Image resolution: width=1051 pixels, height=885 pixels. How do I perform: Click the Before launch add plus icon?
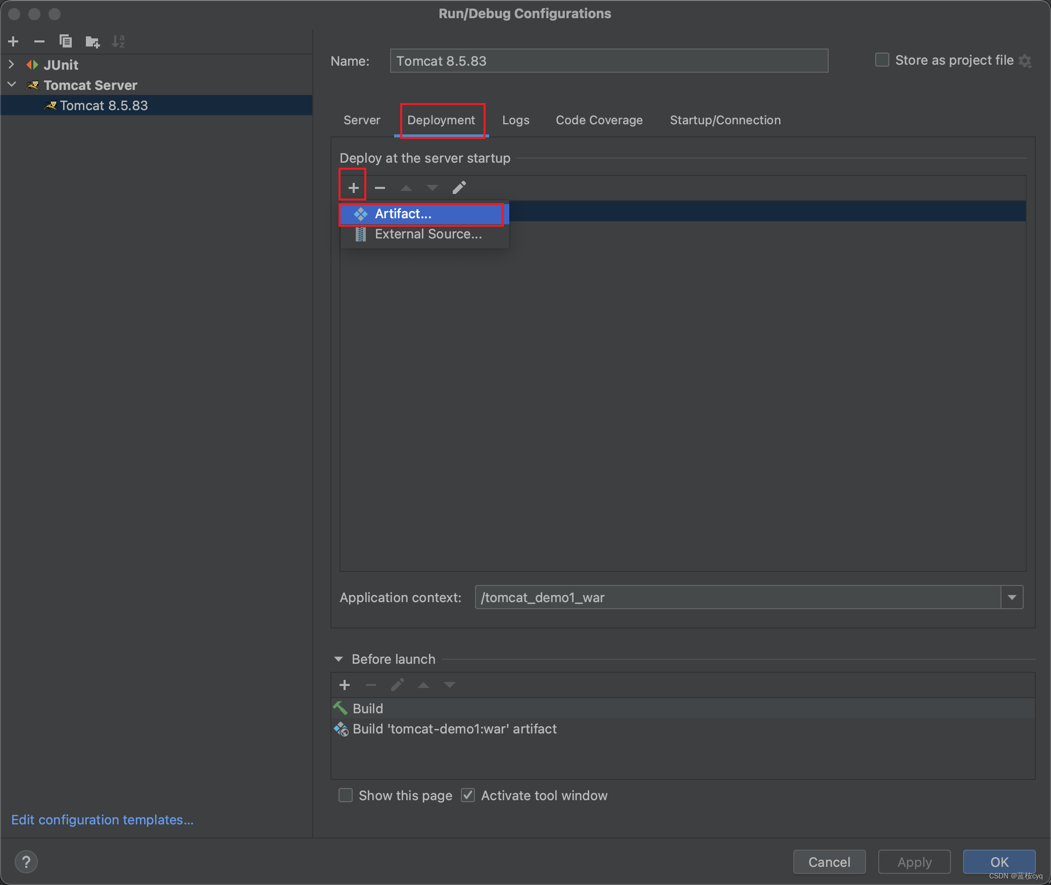[x=345, y=685]
